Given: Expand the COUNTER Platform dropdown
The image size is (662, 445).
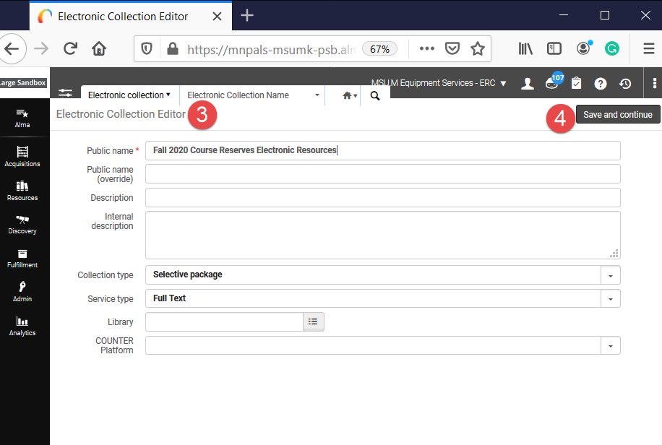Looking at the screenshot, I should tap(611, 346).
